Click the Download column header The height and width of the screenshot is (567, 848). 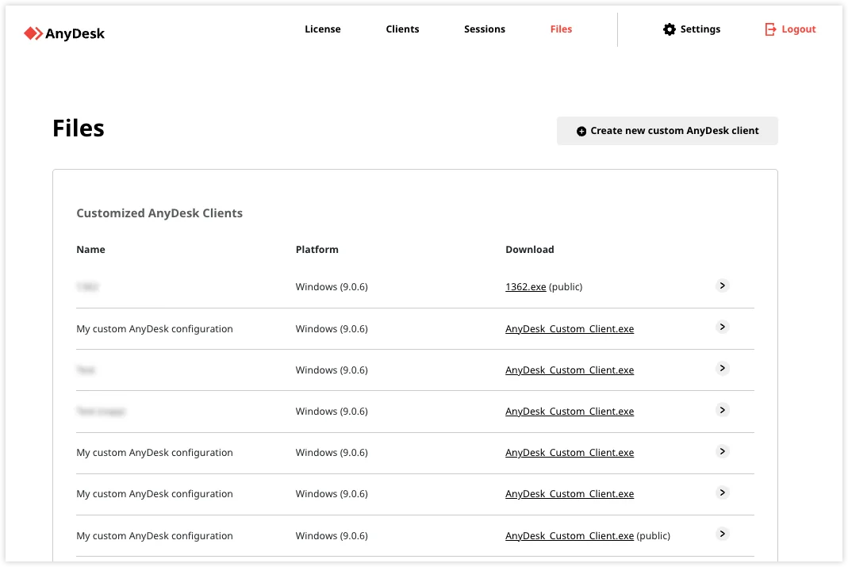[x=529, y=250]
